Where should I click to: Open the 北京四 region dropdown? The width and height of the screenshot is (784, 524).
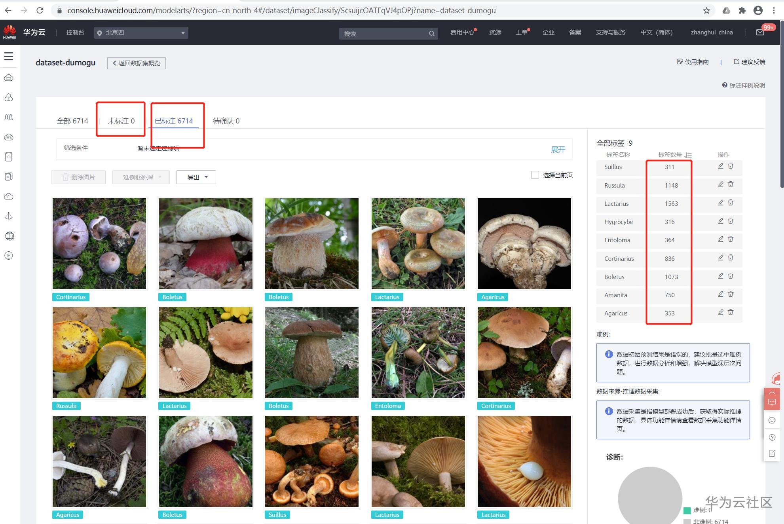(141, 33)
